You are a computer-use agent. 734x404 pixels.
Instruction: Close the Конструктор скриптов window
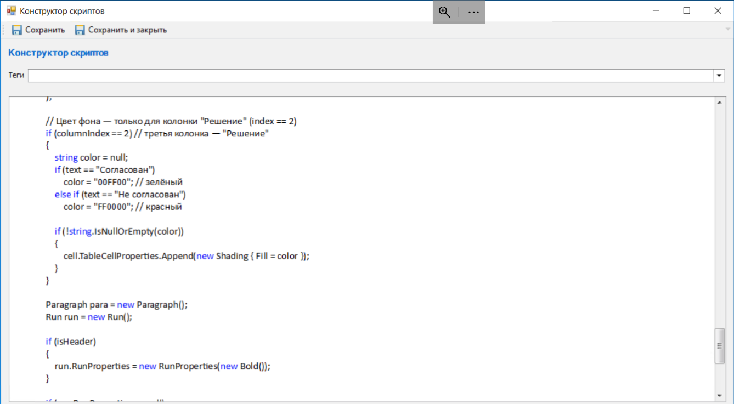click(x=718, y=11)
